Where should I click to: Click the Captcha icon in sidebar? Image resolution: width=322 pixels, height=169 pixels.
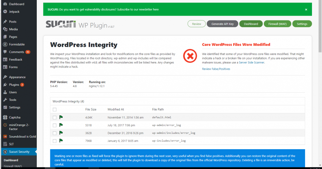5,117
